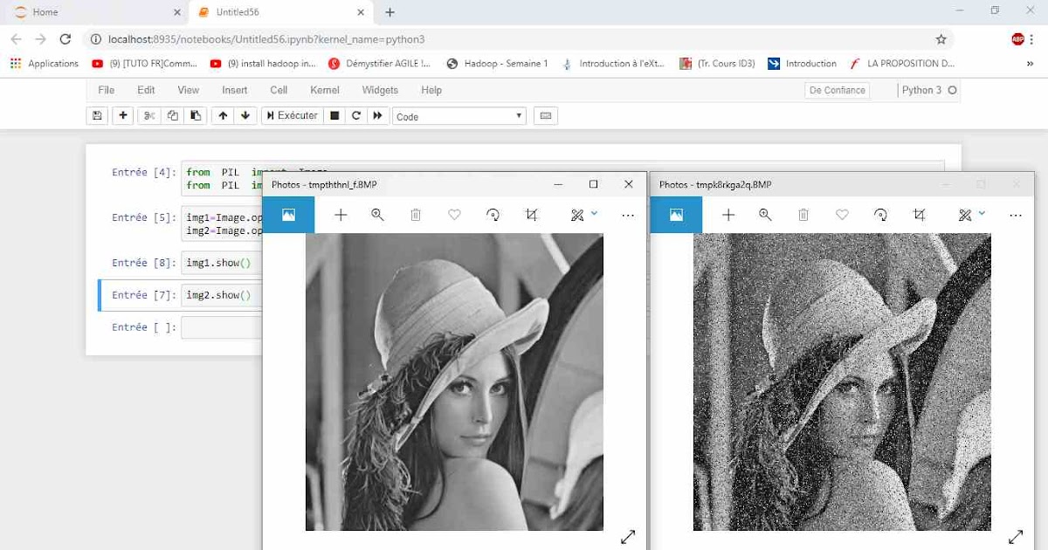Rotate image in left Photos window
This screenshot has width=1048, height=550.
tap(493, 215)
